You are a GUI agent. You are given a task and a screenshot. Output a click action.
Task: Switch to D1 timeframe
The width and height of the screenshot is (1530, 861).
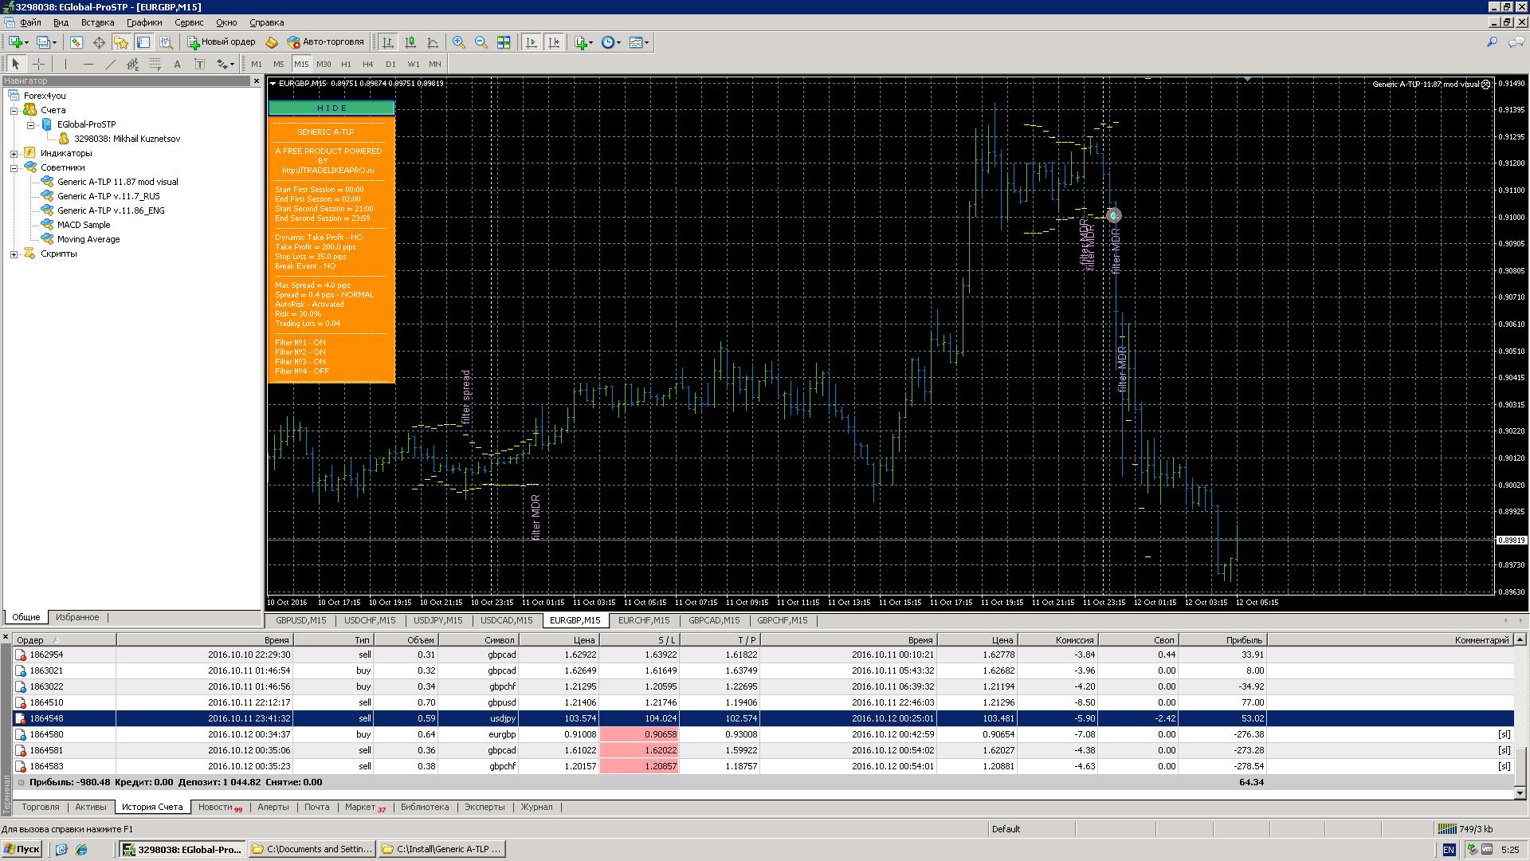[x=390, y=64]
